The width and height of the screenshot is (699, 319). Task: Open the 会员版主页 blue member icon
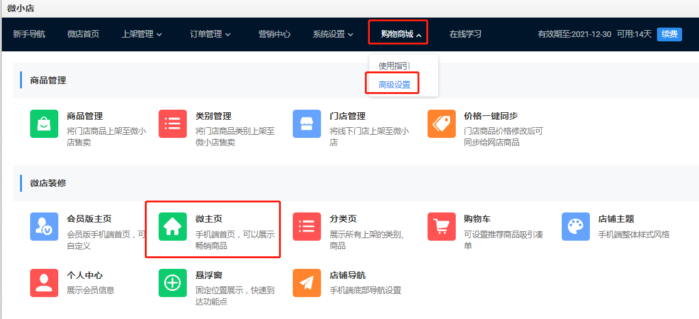44,227
